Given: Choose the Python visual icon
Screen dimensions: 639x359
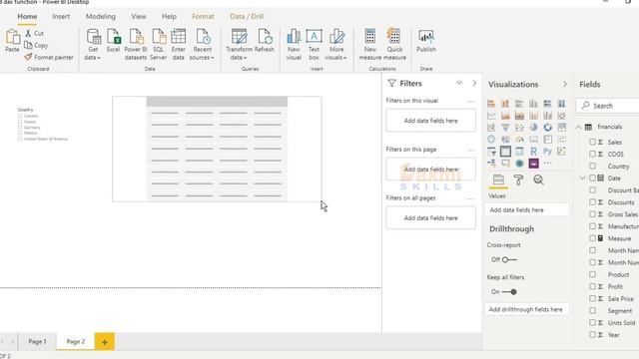Looking at the screenshot, I should [547, 152].
